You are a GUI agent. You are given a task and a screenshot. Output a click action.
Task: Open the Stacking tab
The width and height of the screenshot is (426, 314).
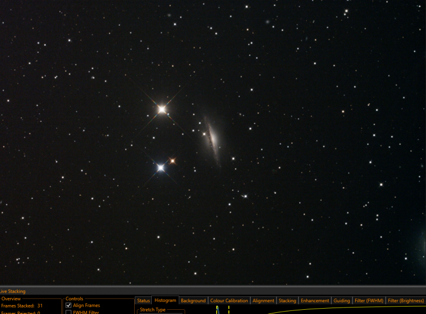coord(287,301)
